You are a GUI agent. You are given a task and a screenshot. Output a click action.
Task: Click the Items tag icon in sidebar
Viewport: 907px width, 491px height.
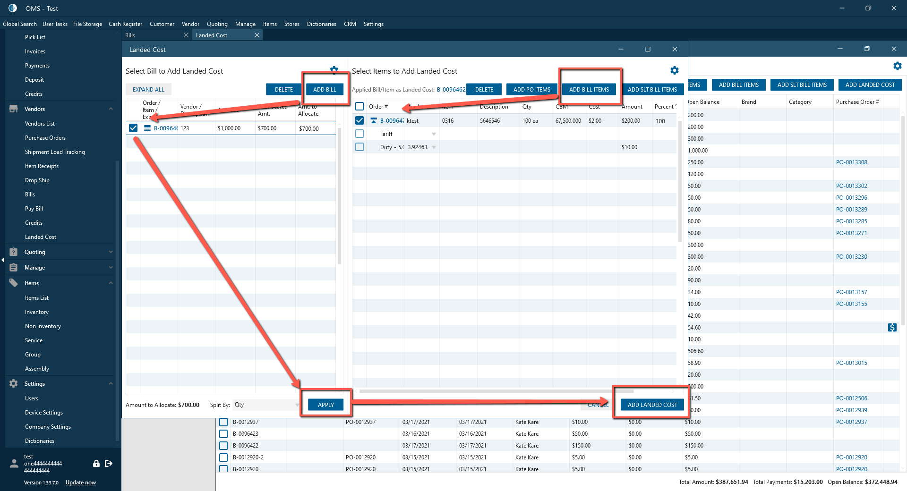13,283
